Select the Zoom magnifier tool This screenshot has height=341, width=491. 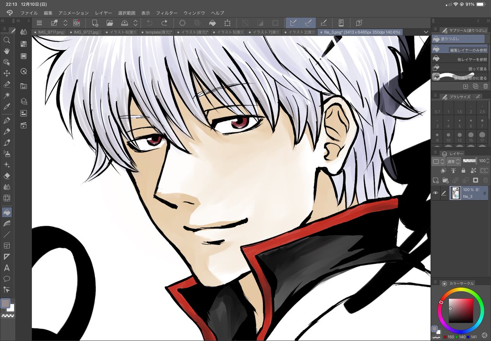click(x=7, y=40)
